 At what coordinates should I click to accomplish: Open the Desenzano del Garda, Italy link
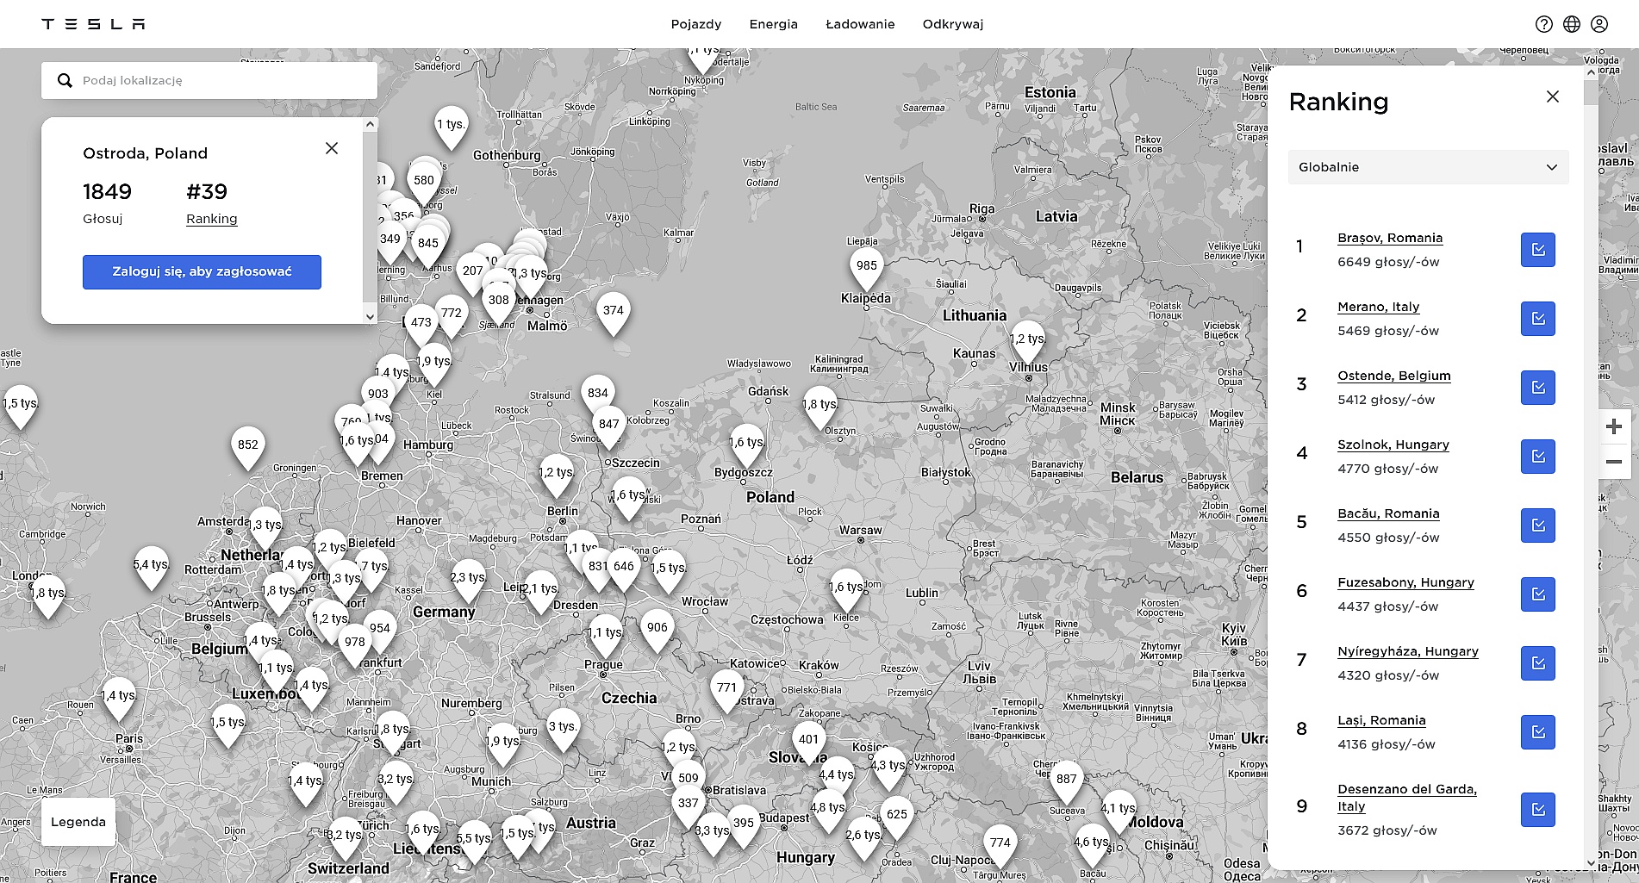pyautogui.click(x=1407, y=798)
